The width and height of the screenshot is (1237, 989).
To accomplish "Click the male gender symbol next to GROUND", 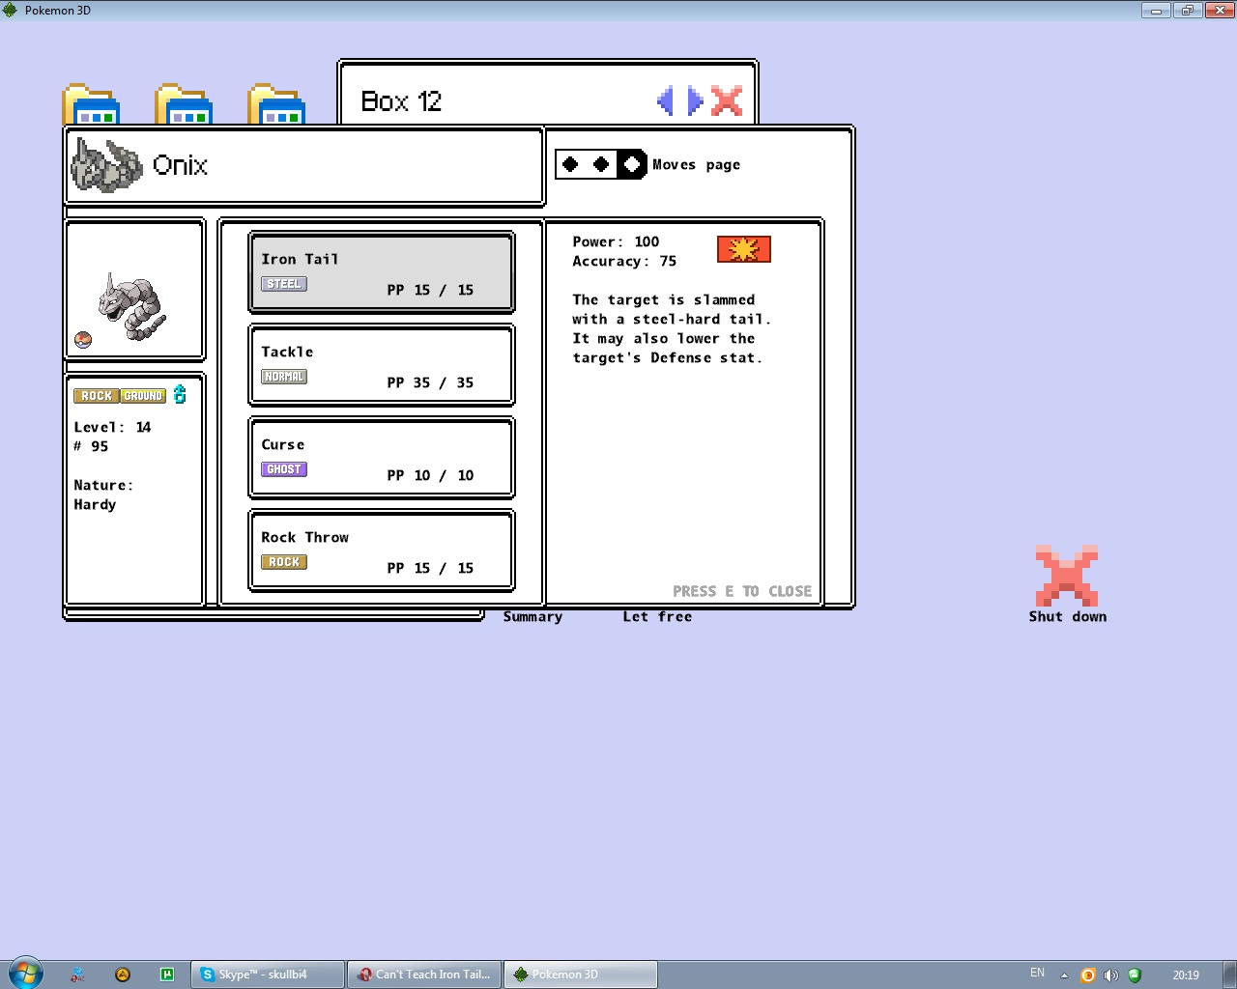I will (x=180, y=394).
